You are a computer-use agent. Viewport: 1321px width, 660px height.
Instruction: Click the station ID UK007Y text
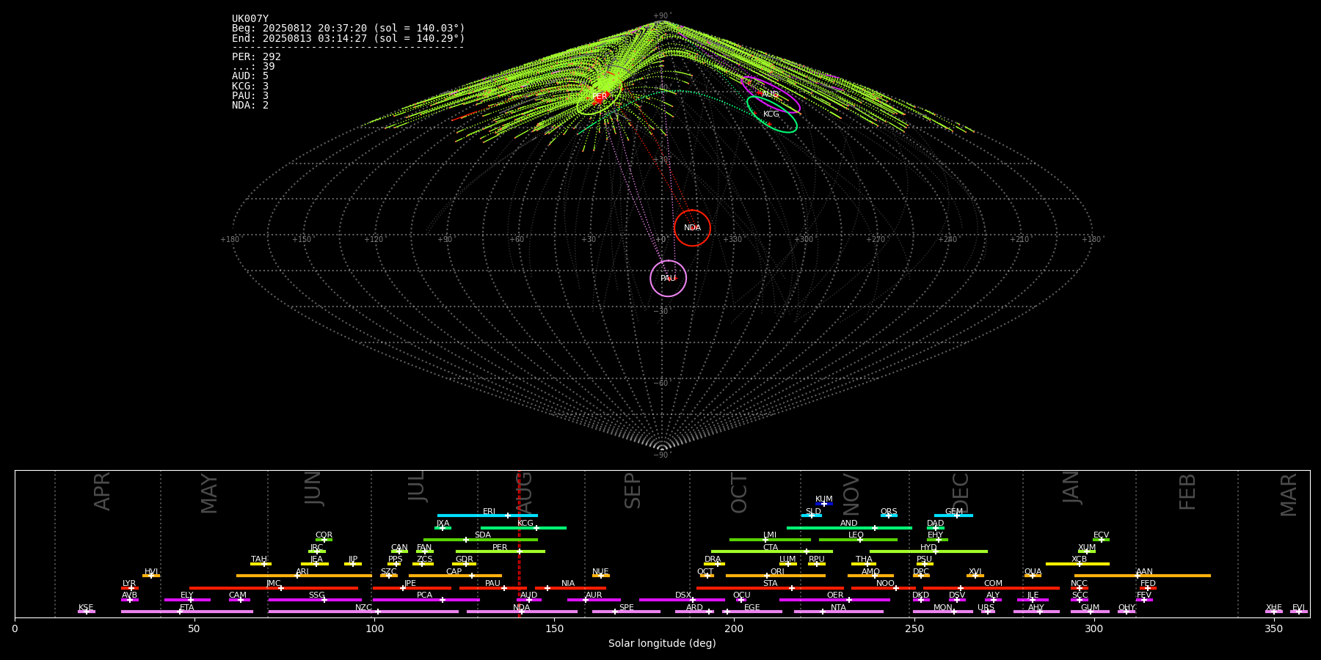point(250,19)
